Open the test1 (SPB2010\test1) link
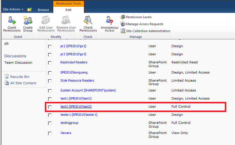 coord(76,98)
